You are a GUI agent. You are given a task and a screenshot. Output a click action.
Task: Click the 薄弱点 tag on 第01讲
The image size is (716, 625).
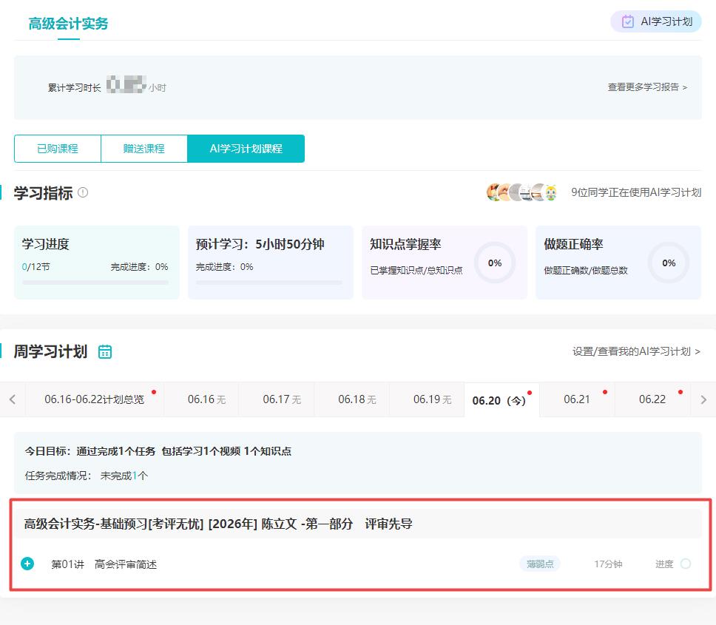[x=539, y=564]
